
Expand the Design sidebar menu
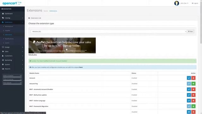(x=12, y=47)
